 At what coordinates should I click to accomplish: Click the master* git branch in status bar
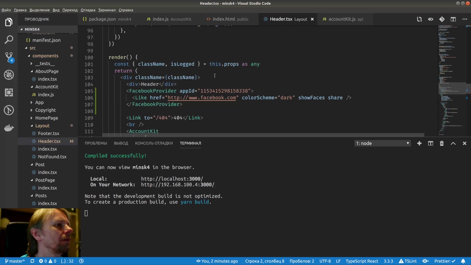click(x=14, y=261)
